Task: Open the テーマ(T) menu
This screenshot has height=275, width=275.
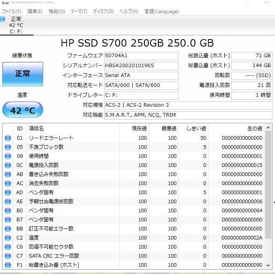Action: coord(79,12)
